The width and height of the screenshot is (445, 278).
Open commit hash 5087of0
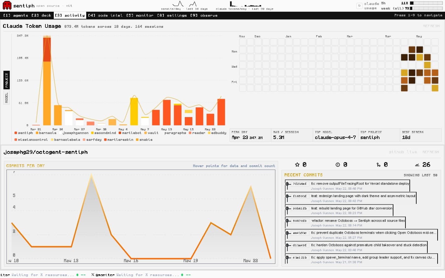click(300, 221)
